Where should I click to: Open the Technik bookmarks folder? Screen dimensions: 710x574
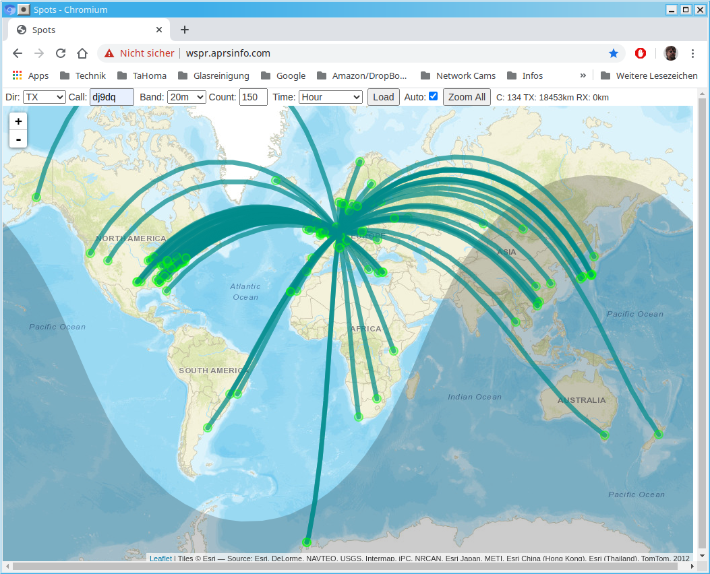(x=83, y=75)
